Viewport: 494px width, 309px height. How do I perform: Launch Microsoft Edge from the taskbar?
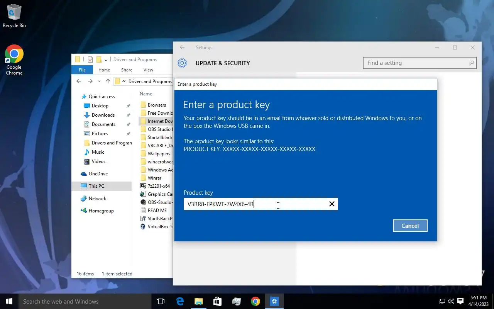click(180, 301)
